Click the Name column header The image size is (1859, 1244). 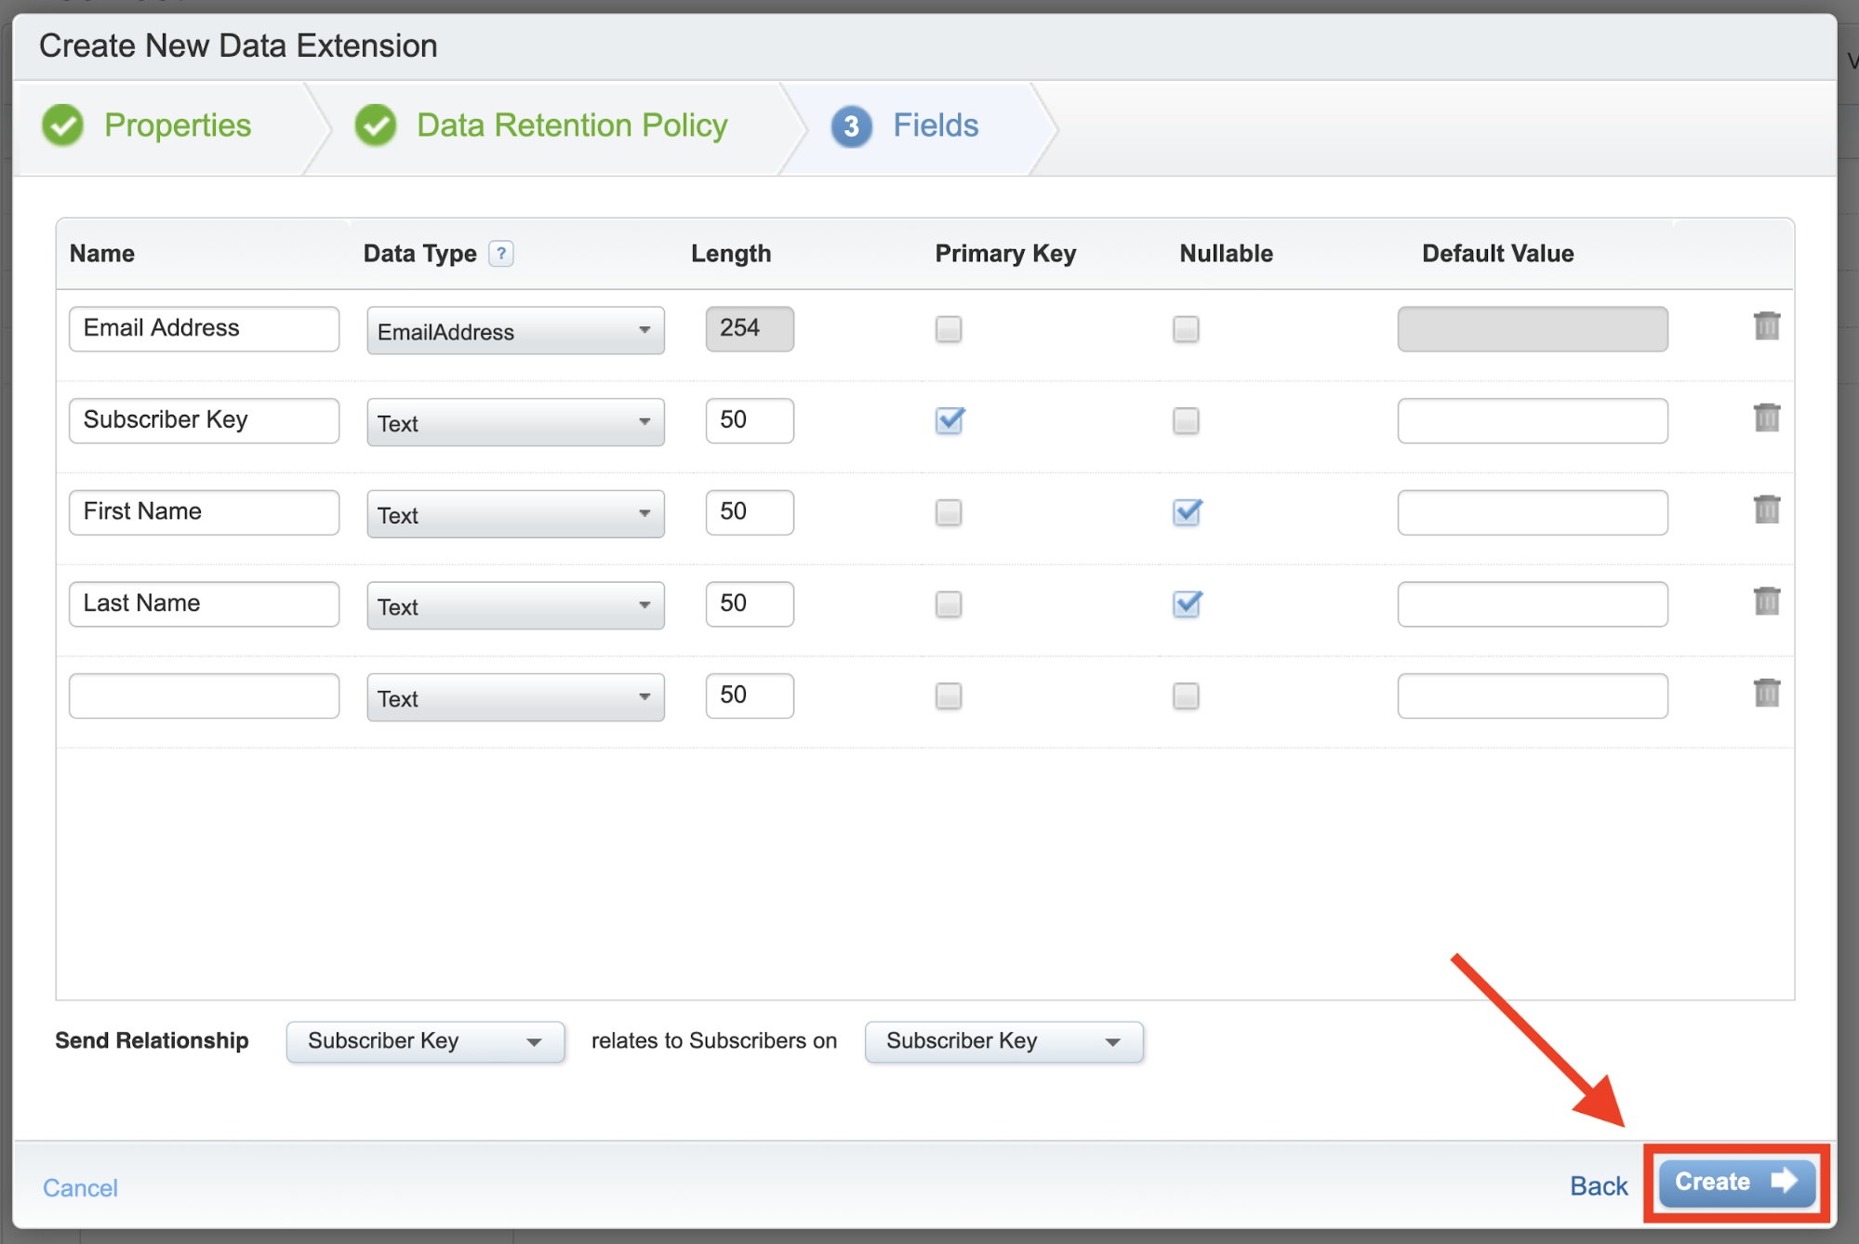click(102, 254)
